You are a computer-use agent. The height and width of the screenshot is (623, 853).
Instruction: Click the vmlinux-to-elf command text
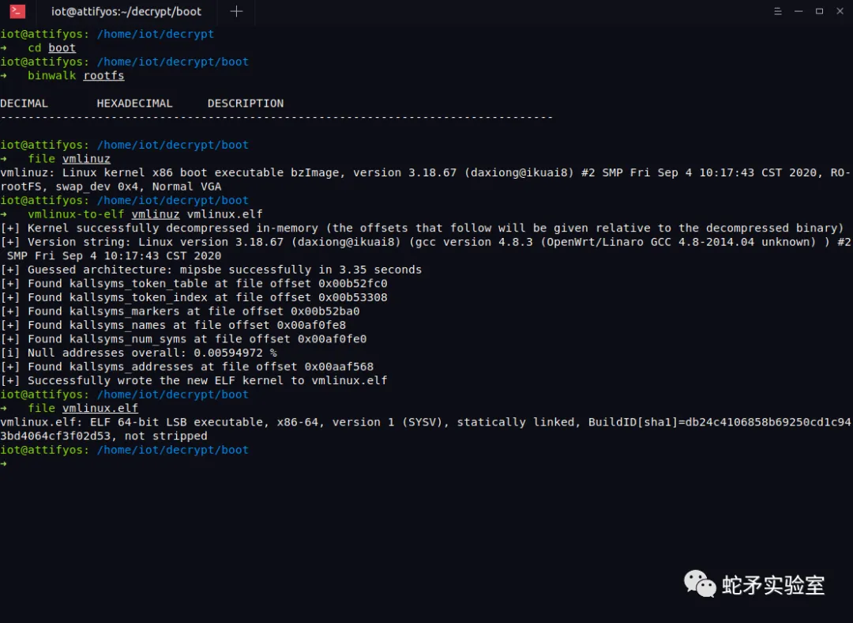point(75,213)
